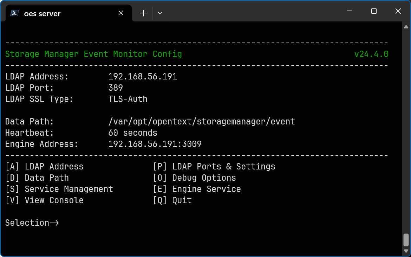Click the vertical scrollbar track

click(x=407, y=141)
